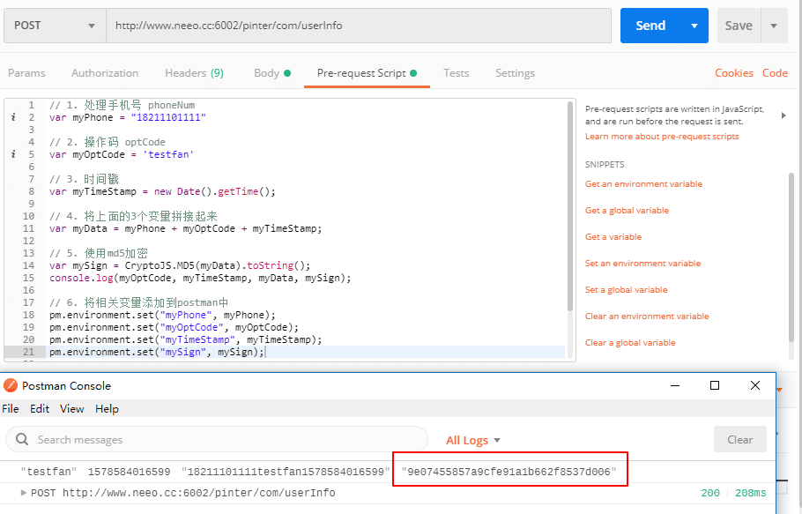802x514 pixels.
Task: Click the 200 status code in console
Action: point(710,493)
